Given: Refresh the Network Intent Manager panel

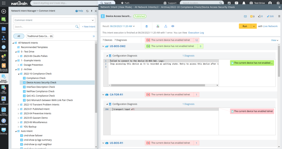Looking at the screenshot, I should (x=87, y=11).
